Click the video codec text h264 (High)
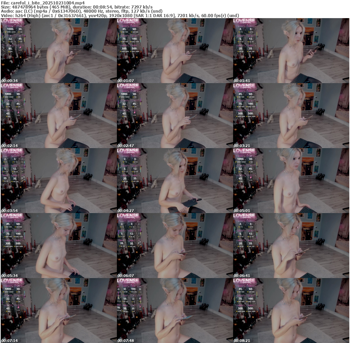Image resolution: width=350 pixels, height=343 pixels. point(29,16)
